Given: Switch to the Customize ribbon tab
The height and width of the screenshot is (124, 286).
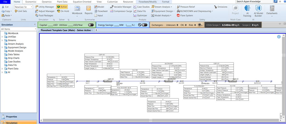Looking at the screenshot, I should point(112,2).
